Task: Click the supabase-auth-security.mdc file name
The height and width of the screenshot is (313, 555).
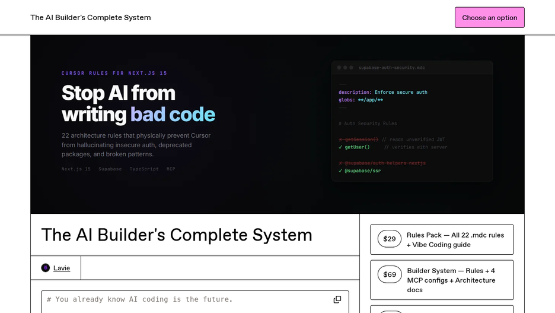Action: (391, 68)
